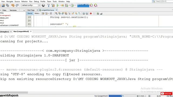Toggle Rectangular Selection icon
Viewport: 173px width, 97px height.
click(69, 13)
